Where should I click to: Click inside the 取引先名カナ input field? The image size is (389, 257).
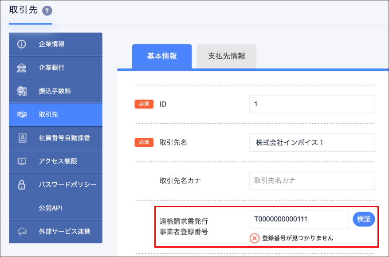(312, 181)
